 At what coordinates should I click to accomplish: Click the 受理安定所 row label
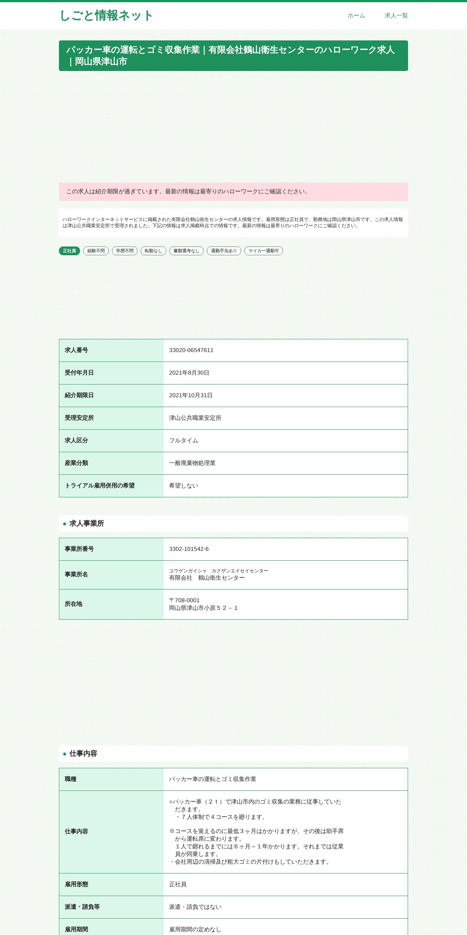tap(79, 418)
